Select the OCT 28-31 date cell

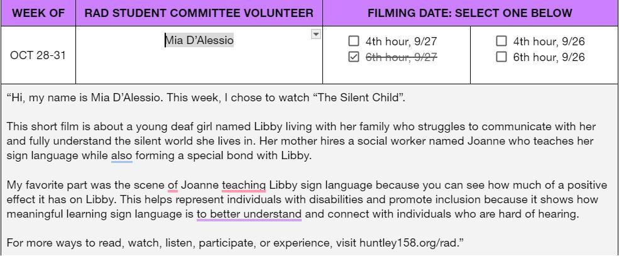tap(38, 55)
